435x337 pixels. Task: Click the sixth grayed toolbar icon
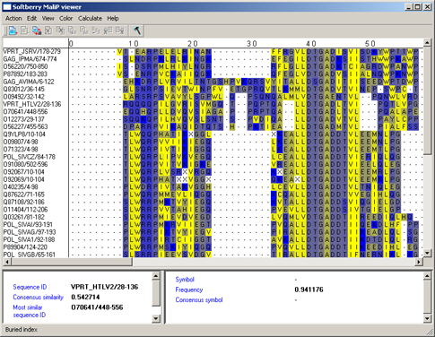click(72, 30)
